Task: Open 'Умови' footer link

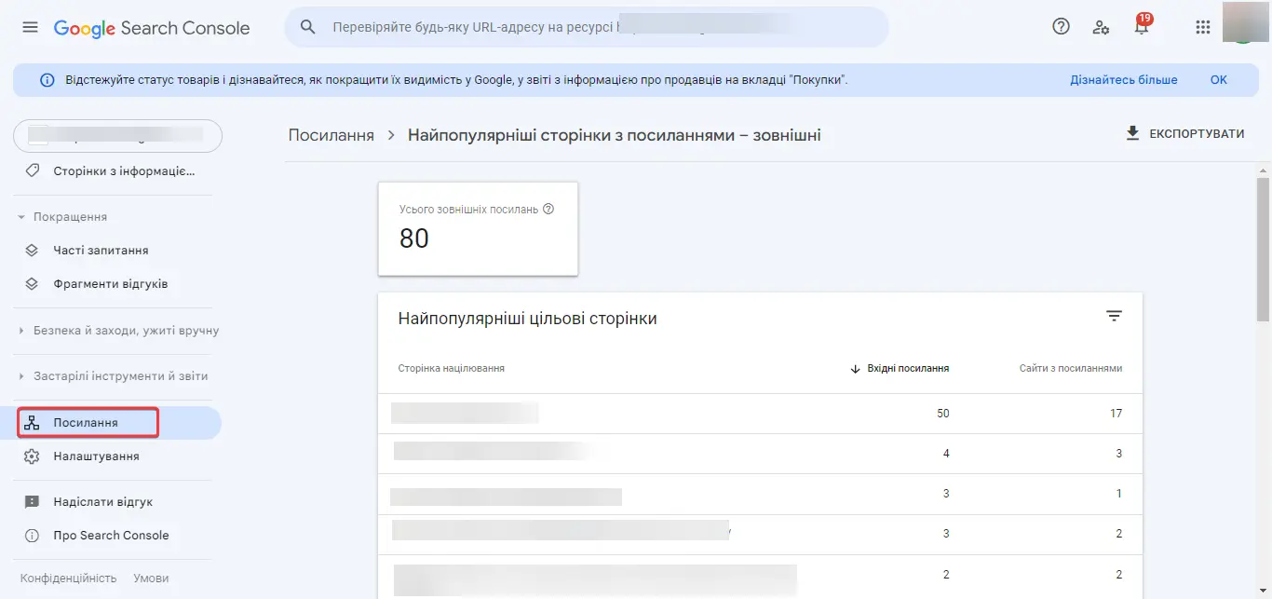Action: tap(151, 579)
